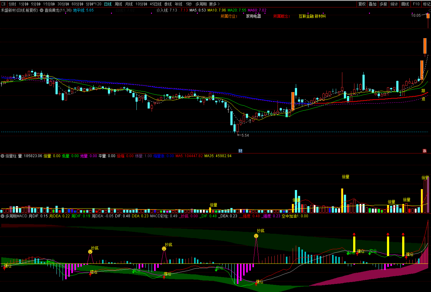Click the middle 抄底 sad face signal icon

[x=164, y=249]
